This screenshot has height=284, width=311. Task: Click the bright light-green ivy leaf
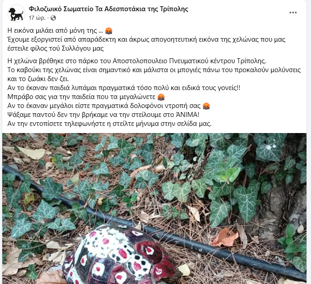pos(229,174)
